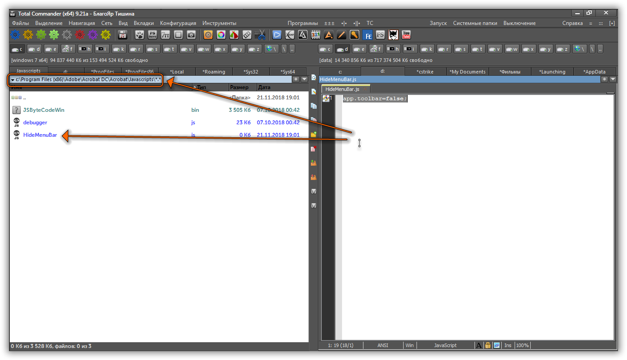This screenshot has height=360, width=627.
Task: Click the purple striped gear toolbar icon
Action: coord(93,34)
